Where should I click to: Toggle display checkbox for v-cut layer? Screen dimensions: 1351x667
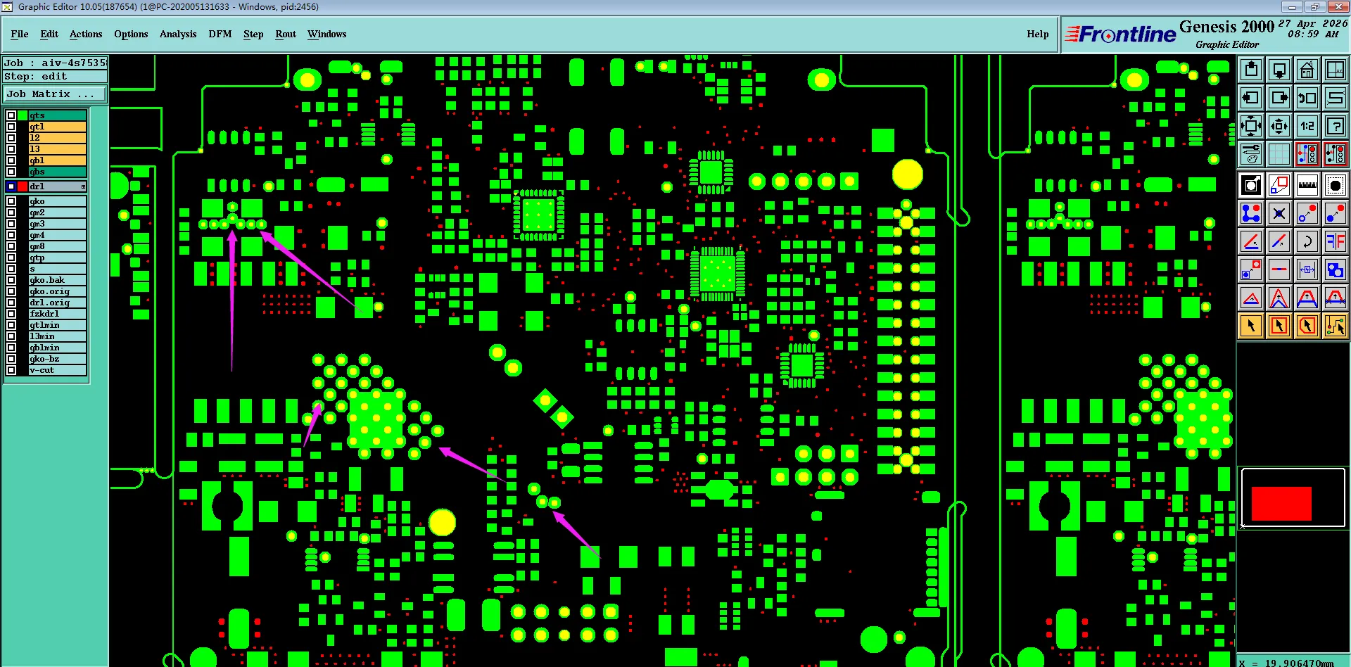(x=11, y=370)
